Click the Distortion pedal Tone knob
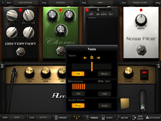The height and width of the screenshot is (121, 161). pos(12,15)
